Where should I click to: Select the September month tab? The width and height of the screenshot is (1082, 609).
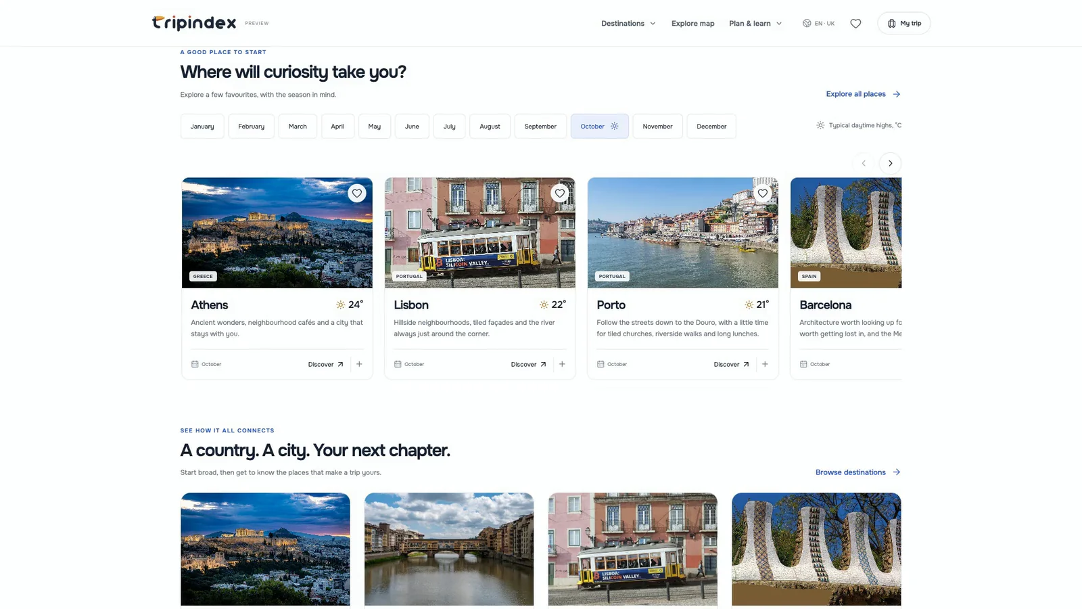[x=540, y=127]
